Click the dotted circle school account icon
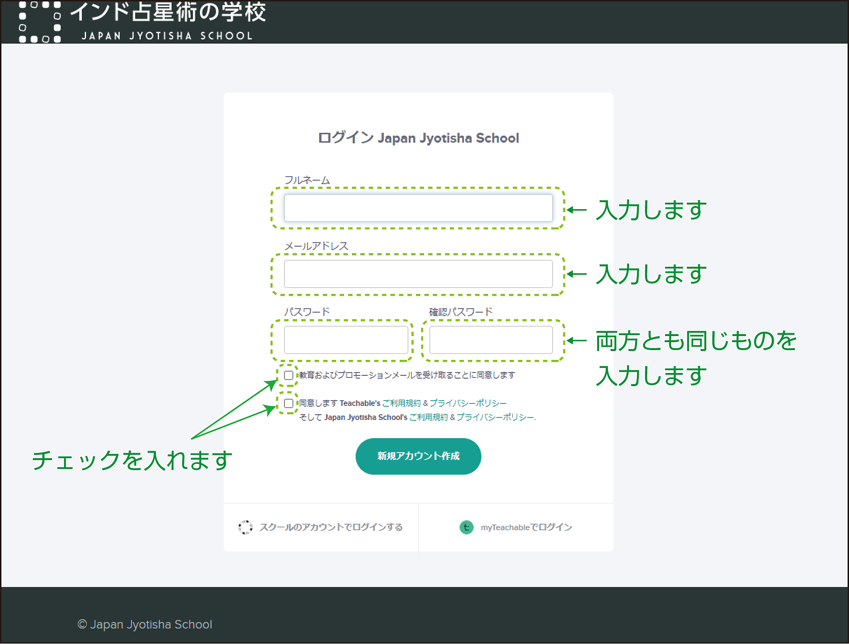Viewport: 849px width, 644px height. pyautogui.click(x=245, y=527)
